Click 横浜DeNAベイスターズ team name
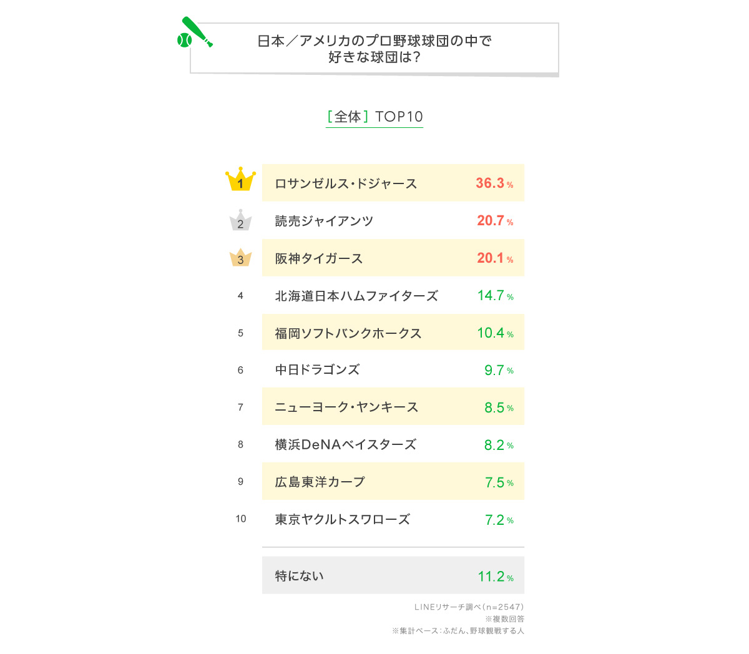The height and width of the screenshot is (654, 749). [346, 444]
